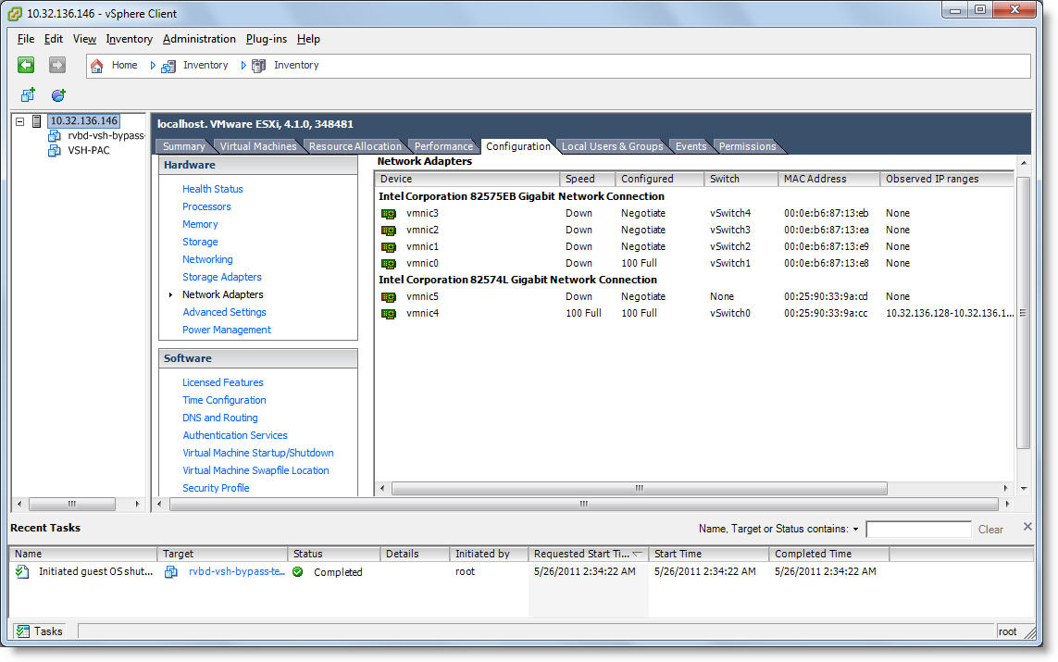Open the Security Profile link

pos(216,488)
